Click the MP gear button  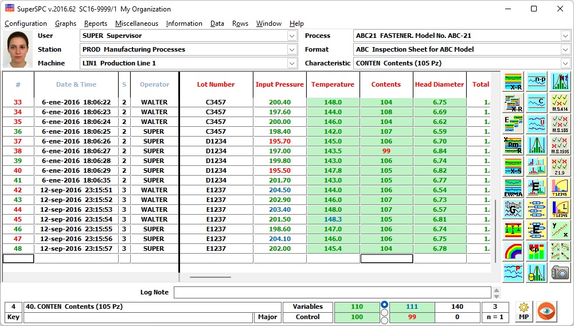tap(523, 311)
